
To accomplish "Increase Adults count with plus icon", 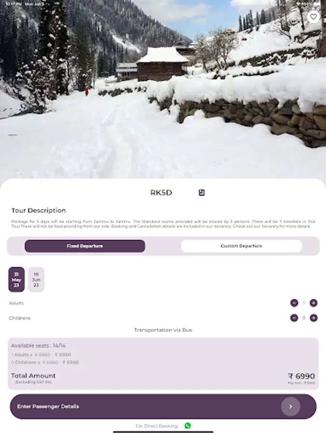I will pyautogui.click(x=313, y=303).
